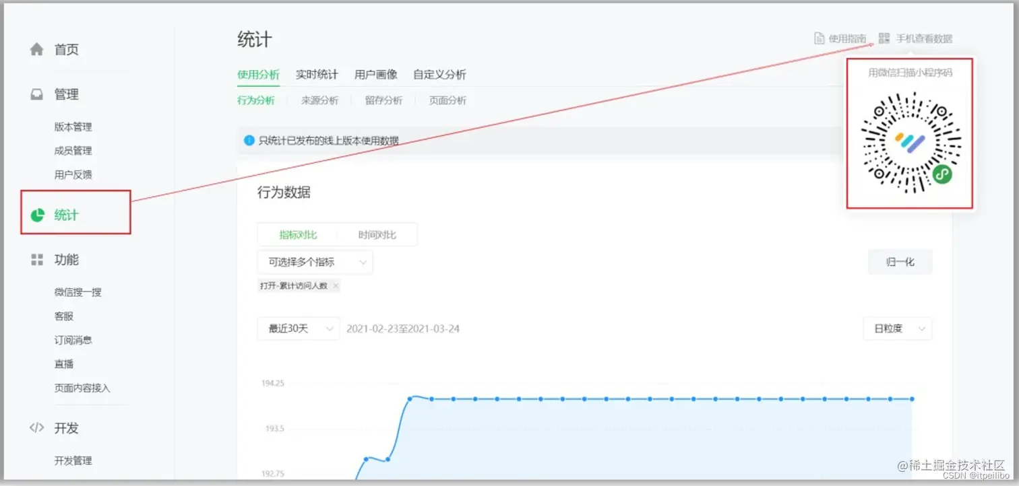Open the 开发 sidebar section
The width and height of the screenshot is (1019, 486).
[x=67, y=428]
